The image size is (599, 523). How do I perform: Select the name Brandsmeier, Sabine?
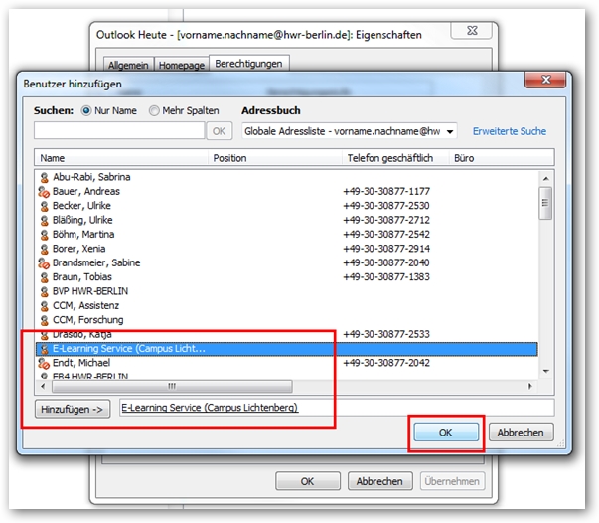[96, 262]
